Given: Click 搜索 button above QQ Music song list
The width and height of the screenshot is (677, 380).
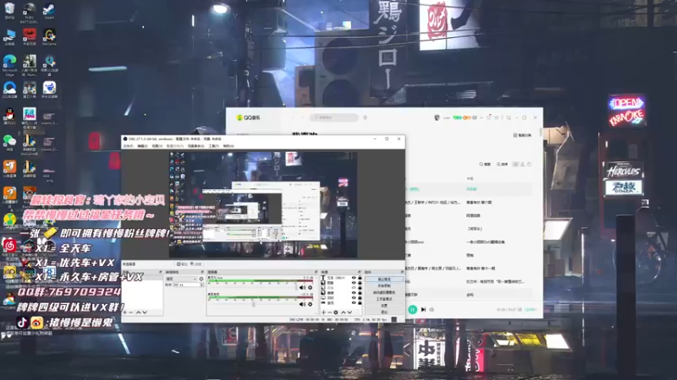Looking at the screenshot, I should (485, 164).
